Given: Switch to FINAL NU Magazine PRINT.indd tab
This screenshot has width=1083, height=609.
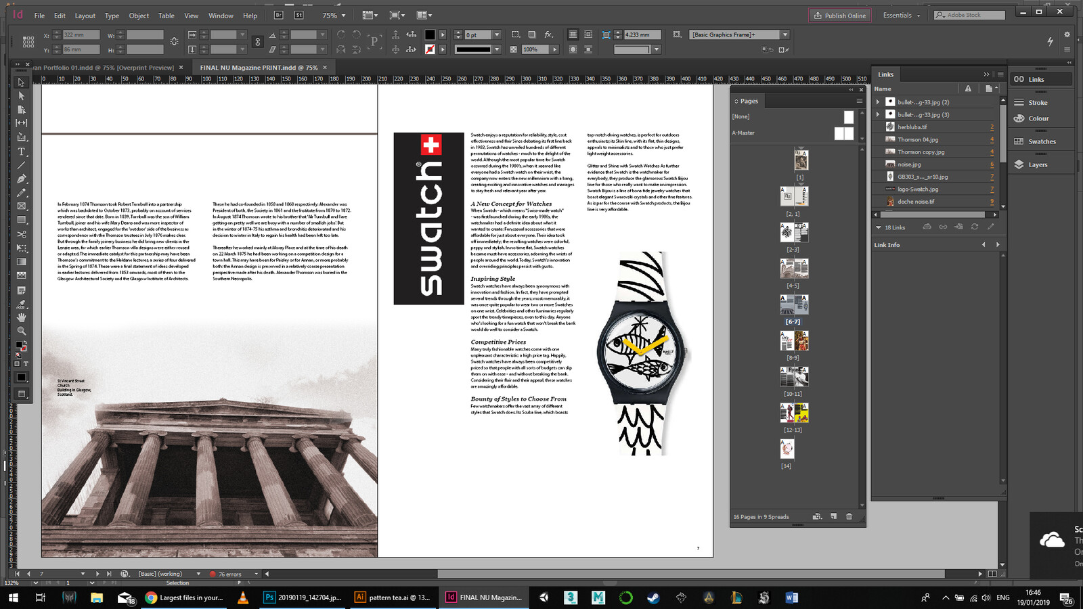Looking at the screenshot, I should [259, 68].
